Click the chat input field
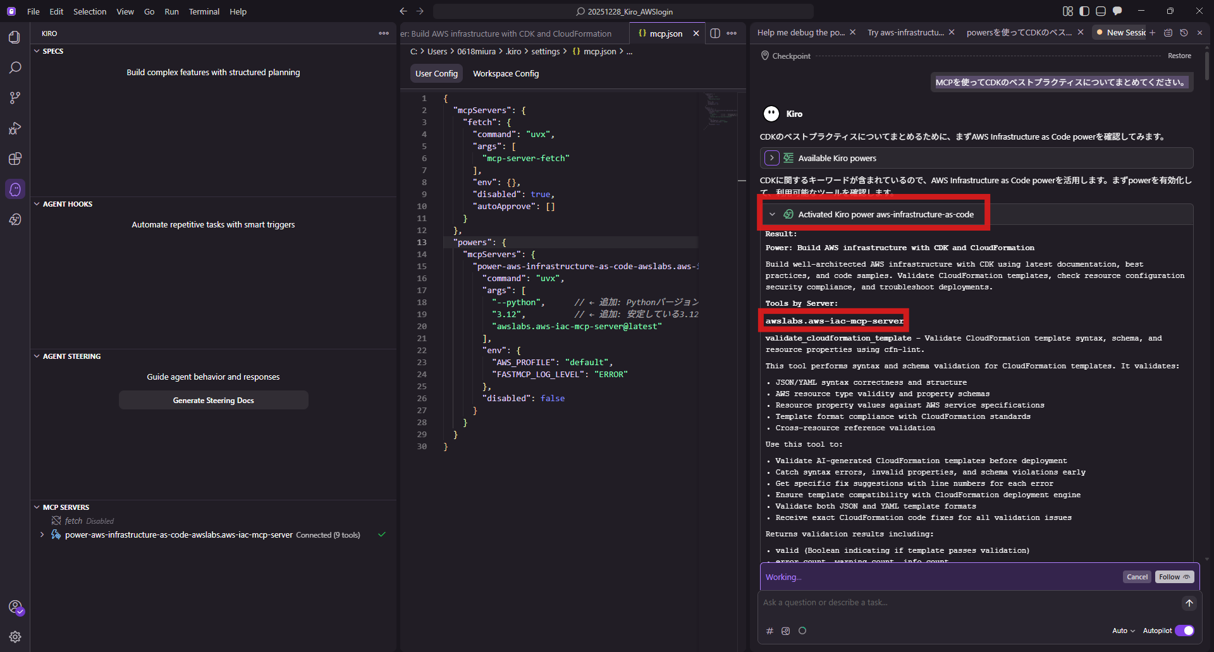Image resolution: width=1214 pixels, height=652 pixels. tap(967, 603)
